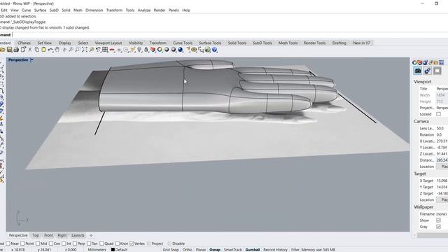Image resolution: width=448 pixels, height=252 pixels.
Task: Click the Lens Length value field
Action: [442, 128]
